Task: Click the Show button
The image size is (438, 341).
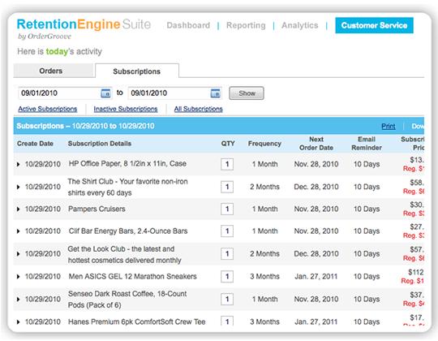Action: coord(247,93)
